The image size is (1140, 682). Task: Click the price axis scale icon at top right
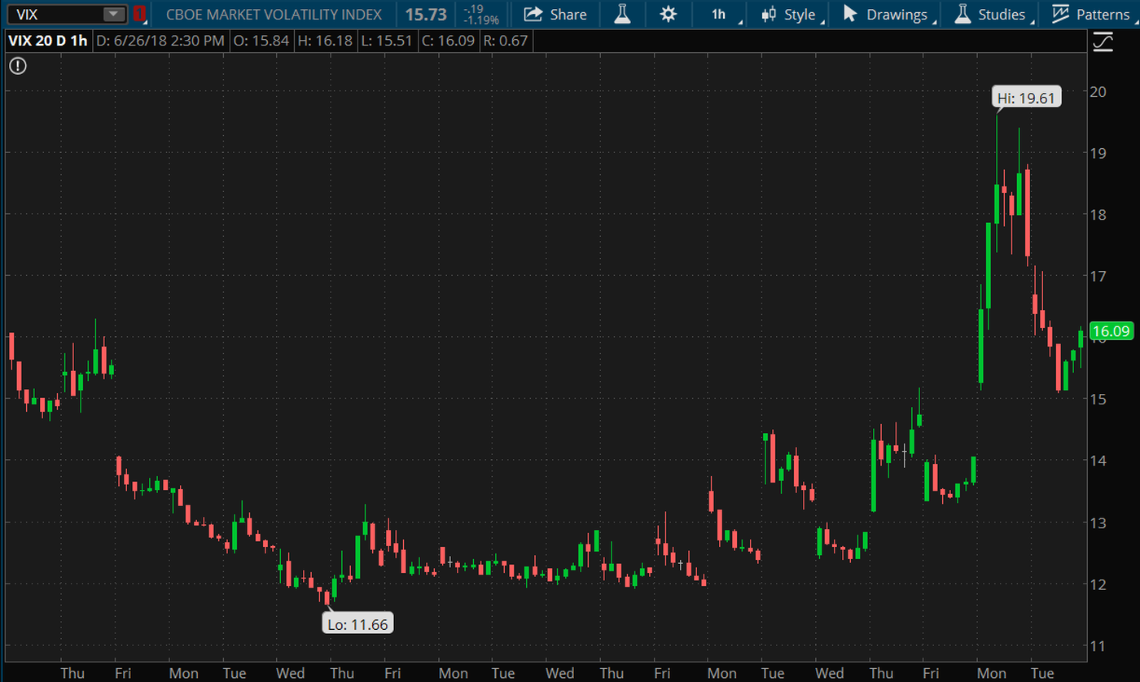click(x=1103, y=42)
